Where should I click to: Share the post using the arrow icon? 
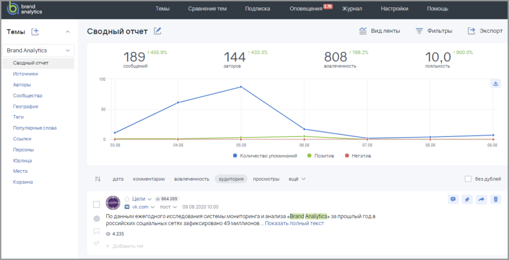[x=481, y=199]
